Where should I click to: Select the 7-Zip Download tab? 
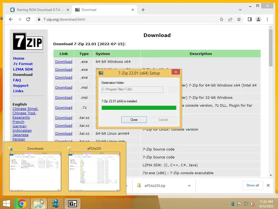pyautogui.click(x=105, y=10)
